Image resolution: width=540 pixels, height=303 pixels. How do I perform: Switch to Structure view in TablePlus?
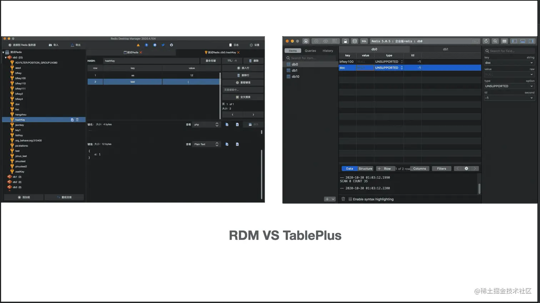[365, 169]
